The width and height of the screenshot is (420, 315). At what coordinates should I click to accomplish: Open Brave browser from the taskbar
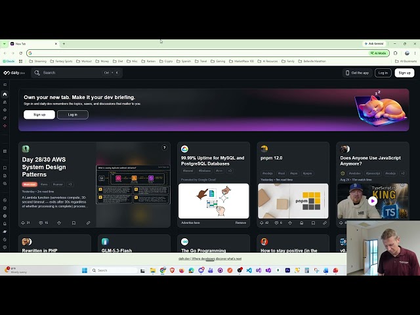pos(172,270)
